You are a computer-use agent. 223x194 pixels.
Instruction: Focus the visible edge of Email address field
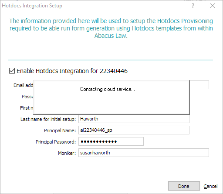point(199,85)
